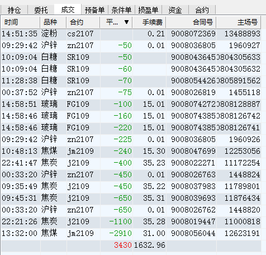Viewport: 266px width, 255px height.
Task: Click the -60 SR109 value
Action: [x=125, y=69]
